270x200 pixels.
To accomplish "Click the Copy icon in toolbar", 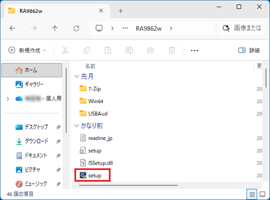I will coord(87,50).
